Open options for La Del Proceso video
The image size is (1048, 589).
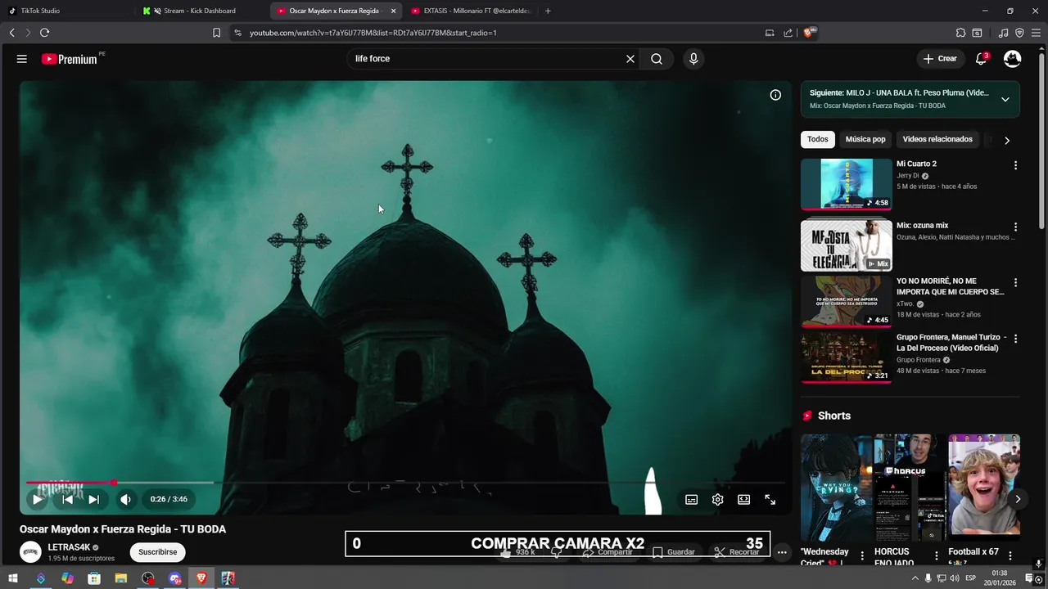pos(1015,338)
